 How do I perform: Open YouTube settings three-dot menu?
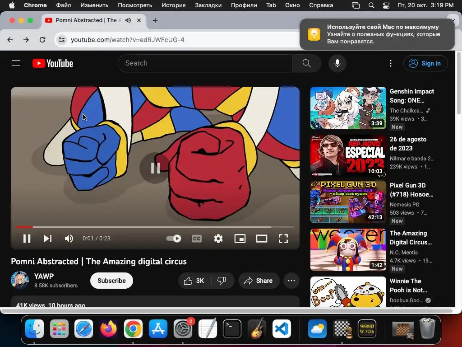[391, 63]
